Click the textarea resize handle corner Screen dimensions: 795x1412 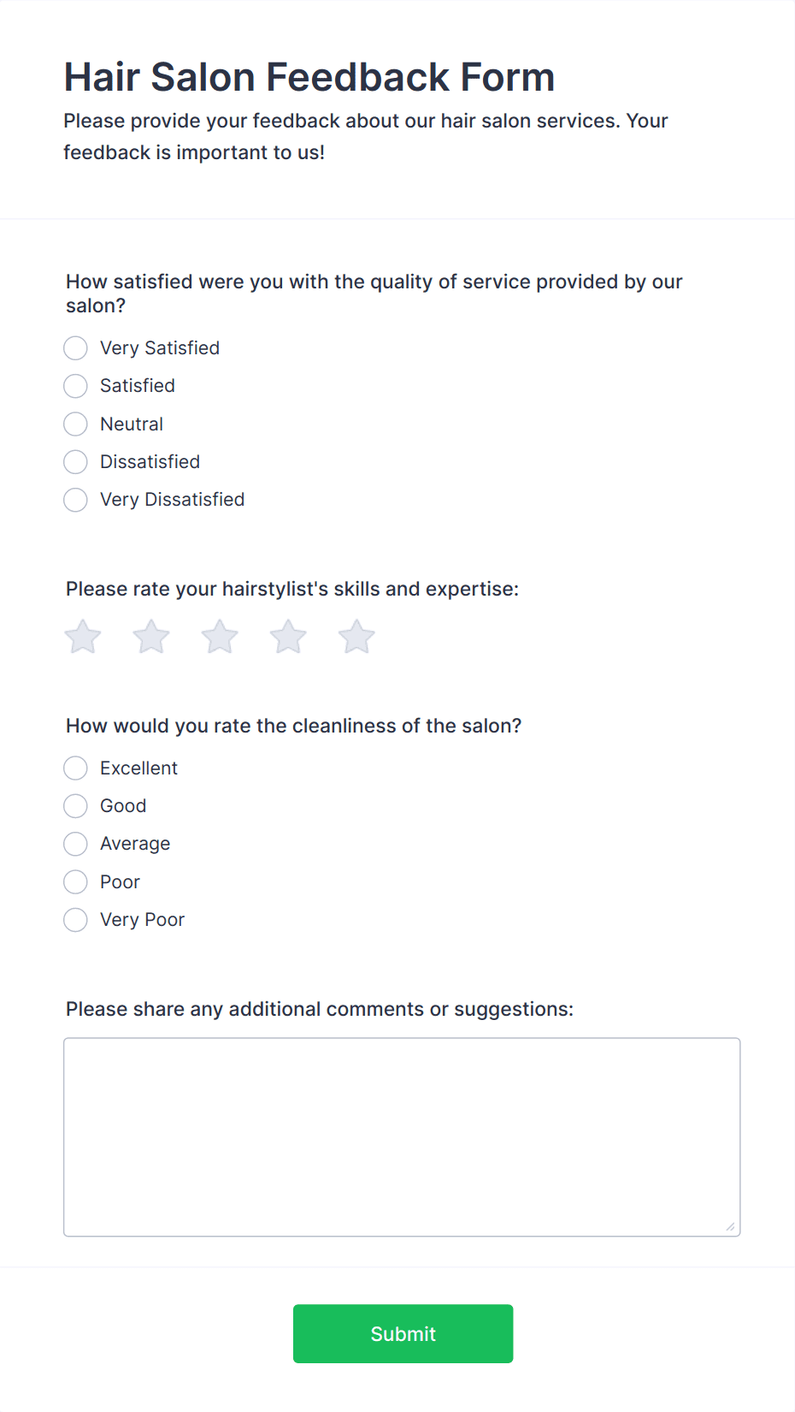pos(731,1227)
